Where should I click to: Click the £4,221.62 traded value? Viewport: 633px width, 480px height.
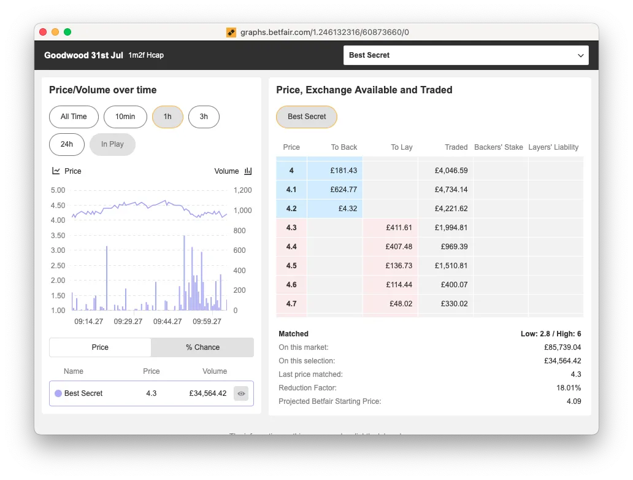coord(451,209)
